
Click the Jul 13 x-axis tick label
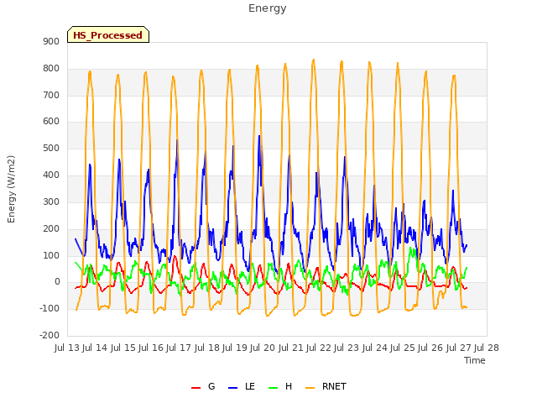67,348
